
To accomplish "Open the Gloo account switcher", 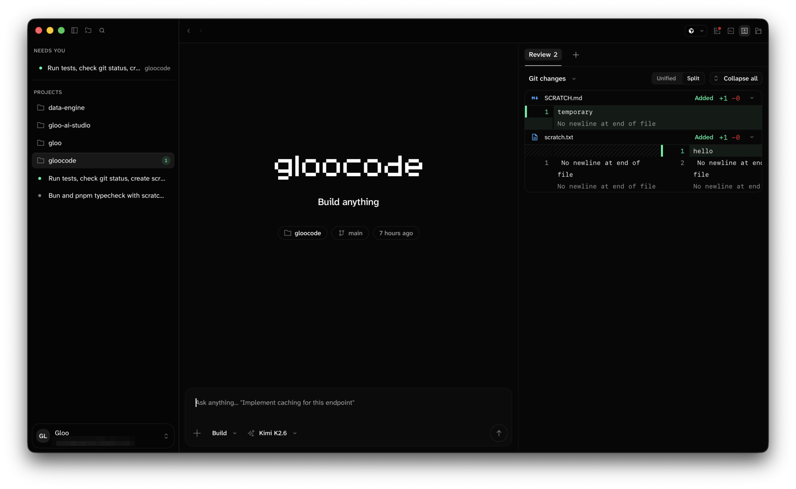I will point(103,436).
